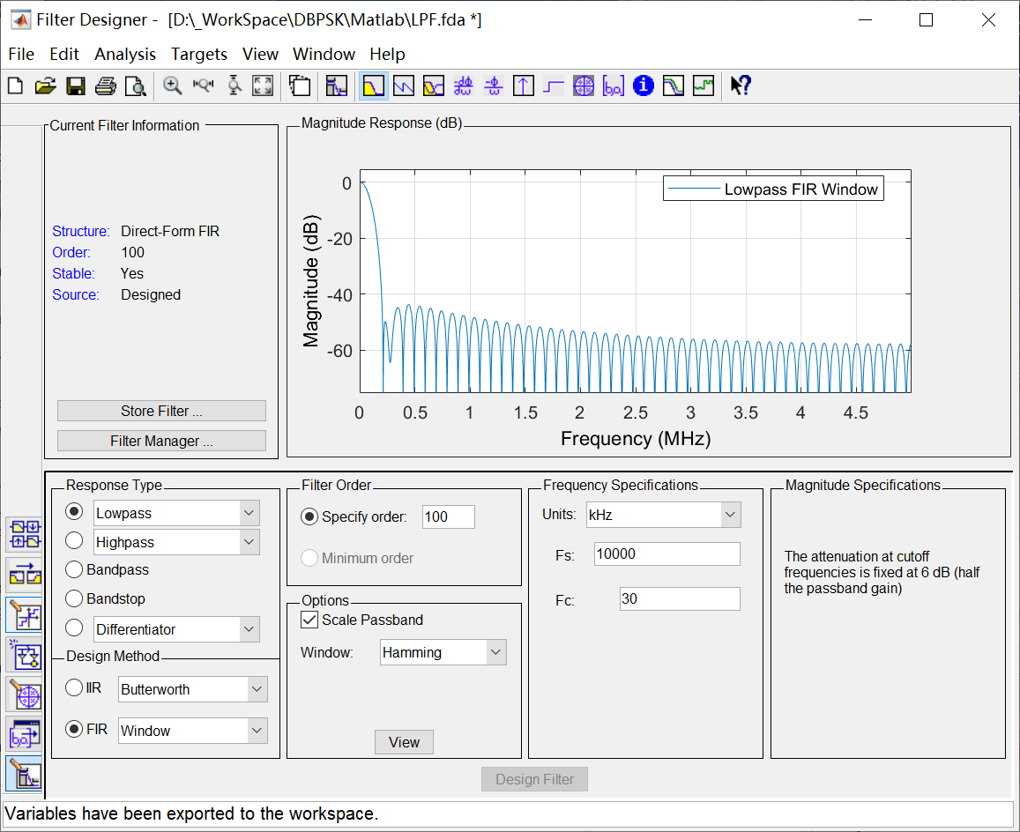Open the Help menu

coord(387,54)
